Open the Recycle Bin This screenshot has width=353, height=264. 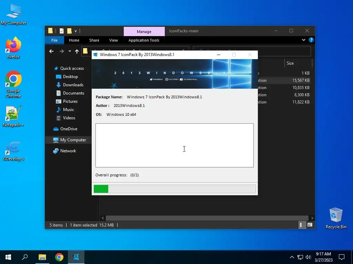tap(336, 218)
